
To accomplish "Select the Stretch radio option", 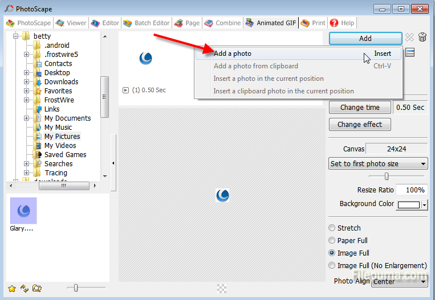I will point(332,228).
